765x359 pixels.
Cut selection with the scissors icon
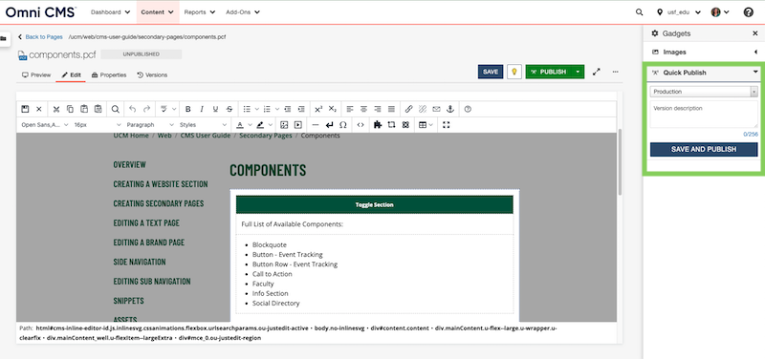click(x=56, y=109)
